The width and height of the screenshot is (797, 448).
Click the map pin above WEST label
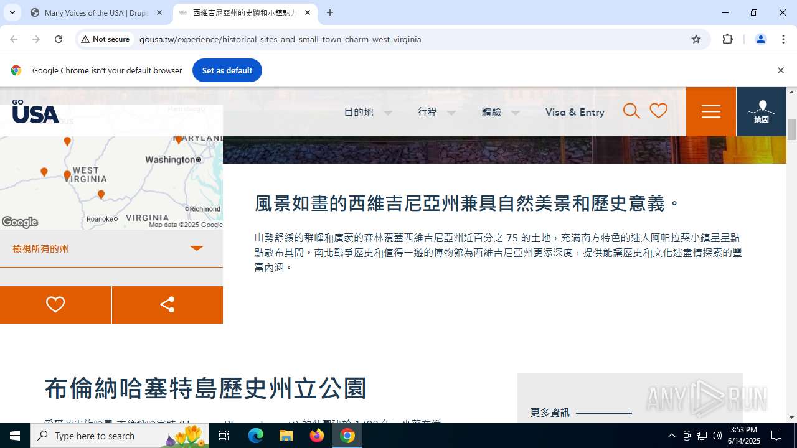[67, 142]
